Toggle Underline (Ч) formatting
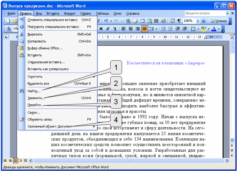Viewport: 237px width, 171px height. (x=115, y=29)
